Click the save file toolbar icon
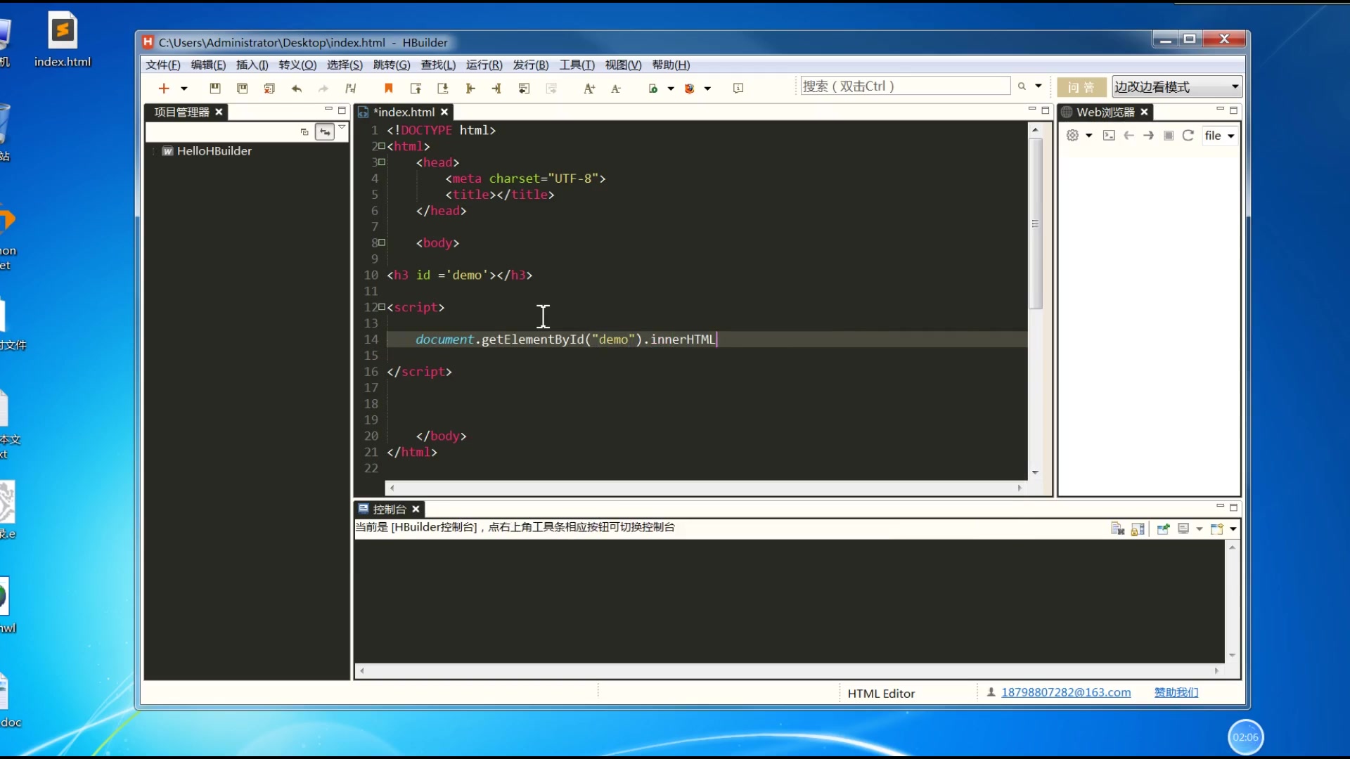 (215, 88)
